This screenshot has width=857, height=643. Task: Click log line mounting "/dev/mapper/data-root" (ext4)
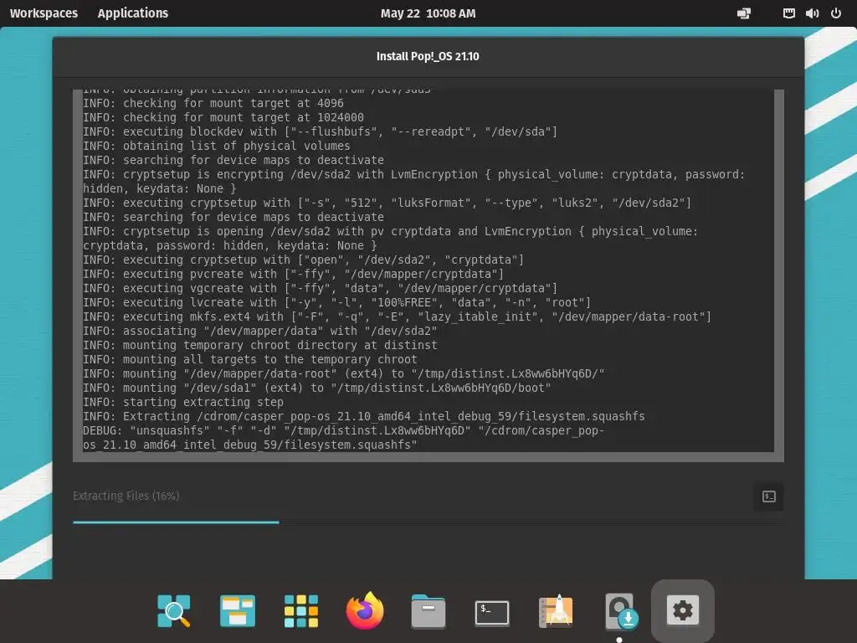[344, 373]
